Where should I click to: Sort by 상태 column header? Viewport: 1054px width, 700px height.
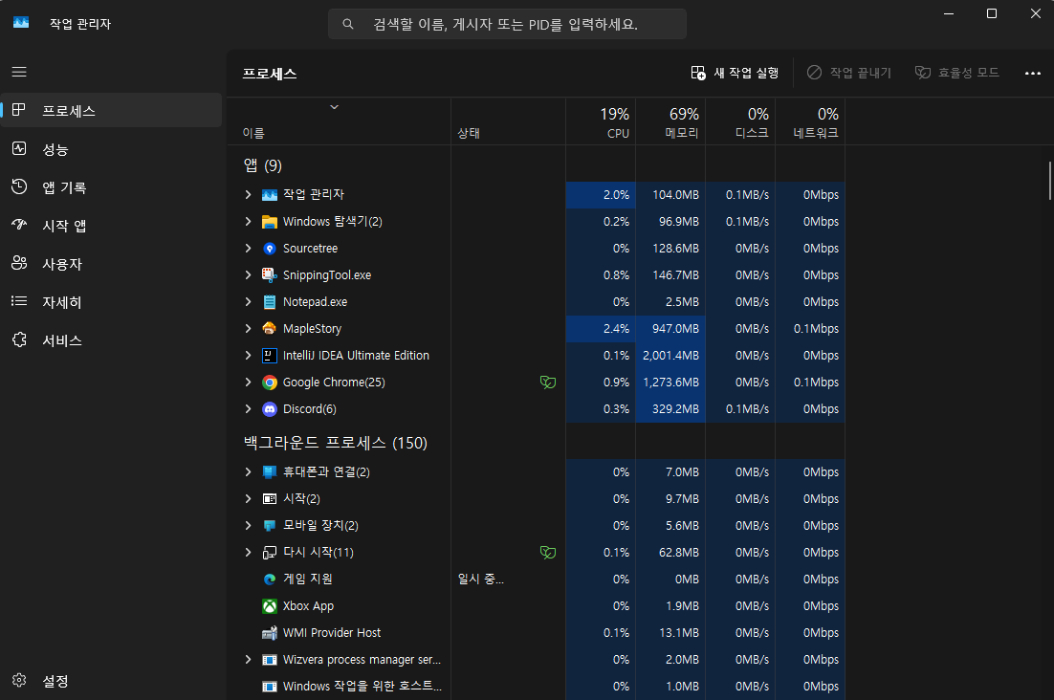[x=508, y=121]
